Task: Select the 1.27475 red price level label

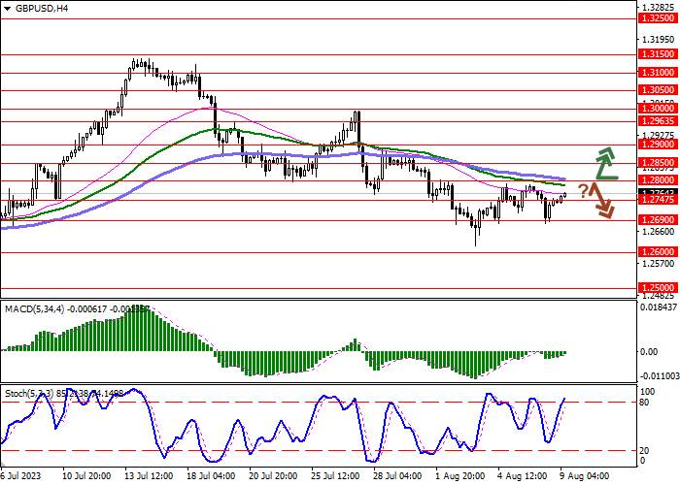Action: 659,200
